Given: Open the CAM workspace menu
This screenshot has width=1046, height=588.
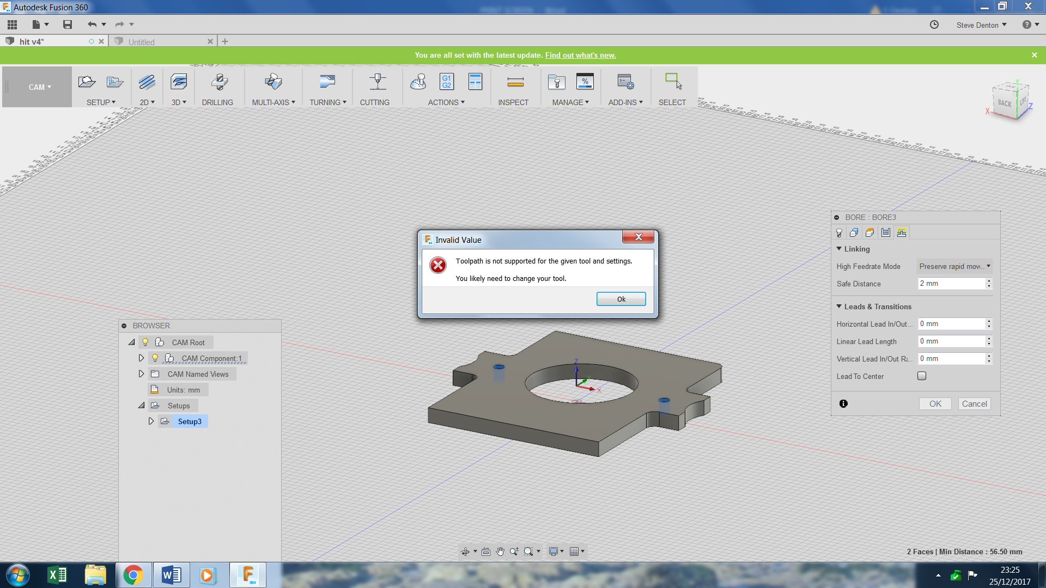Looking at the screenshot, I should 39,87.
